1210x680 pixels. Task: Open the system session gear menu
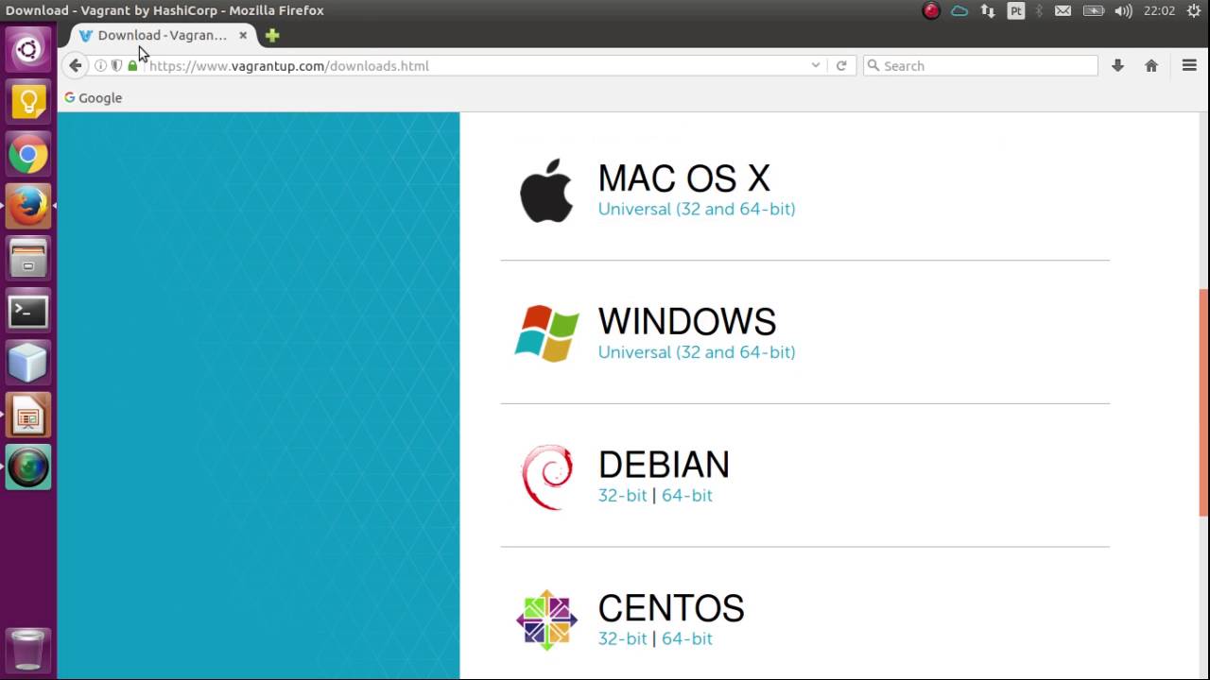1193,11
